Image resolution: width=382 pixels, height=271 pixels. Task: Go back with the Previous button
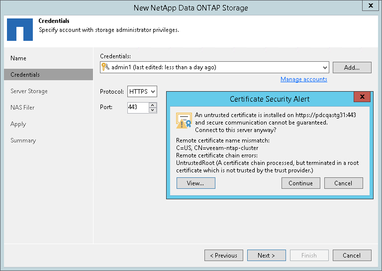click(223, 256)
